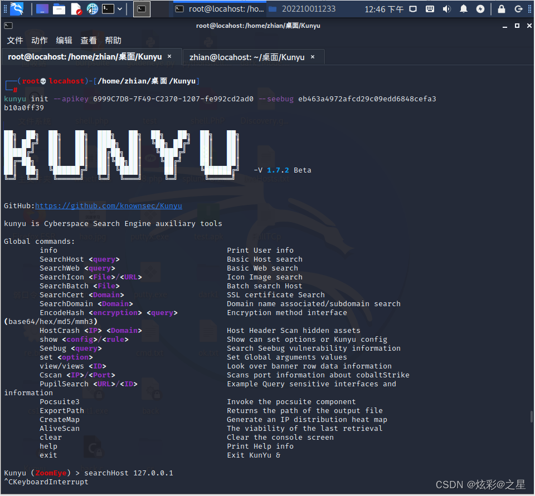This screenshot has height=496, width=535.
Task: Open the display settings tray icon
Action: pos(413,9)
